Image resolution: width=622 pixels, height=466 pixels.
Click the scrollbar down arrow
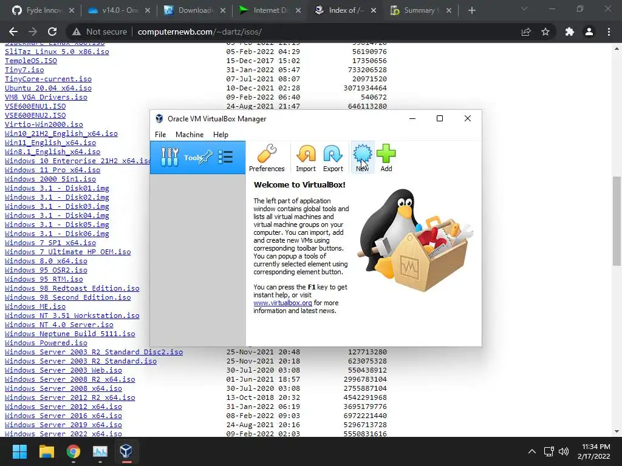pyautogui.click(x=617, y=432)
